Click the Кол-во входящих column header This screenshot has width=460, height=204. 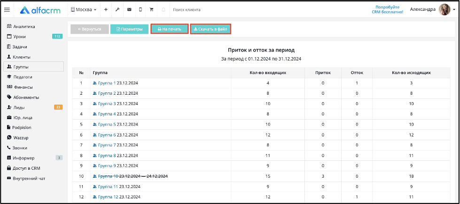[268, 73]
